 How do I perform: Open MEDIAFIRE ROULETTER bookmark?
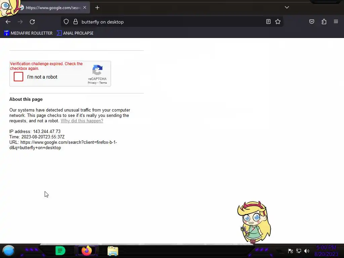[x=28, y=33]
